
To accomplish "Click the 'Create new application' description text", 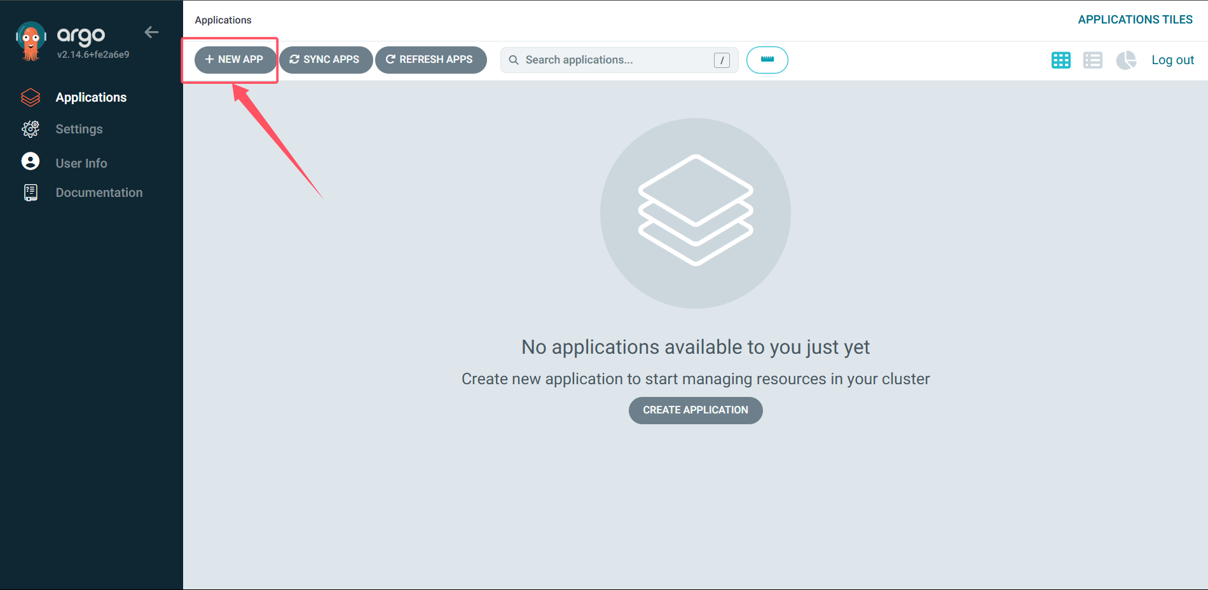I will [696, 379].
